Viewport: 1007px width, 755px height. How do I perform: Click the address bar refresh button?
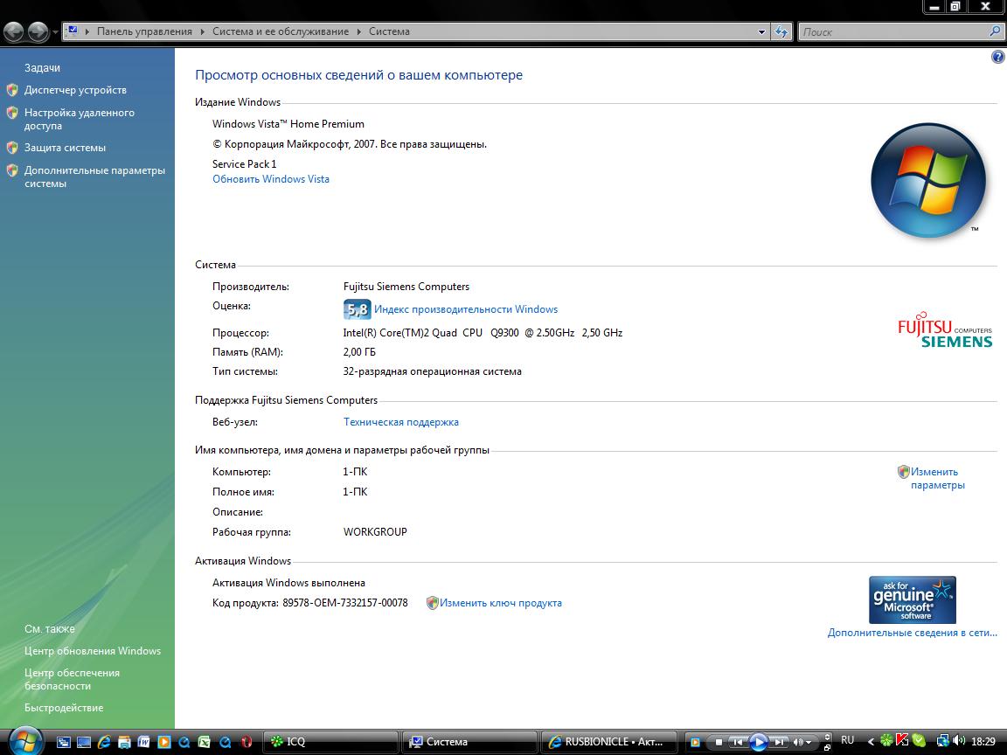pos(781,31)
